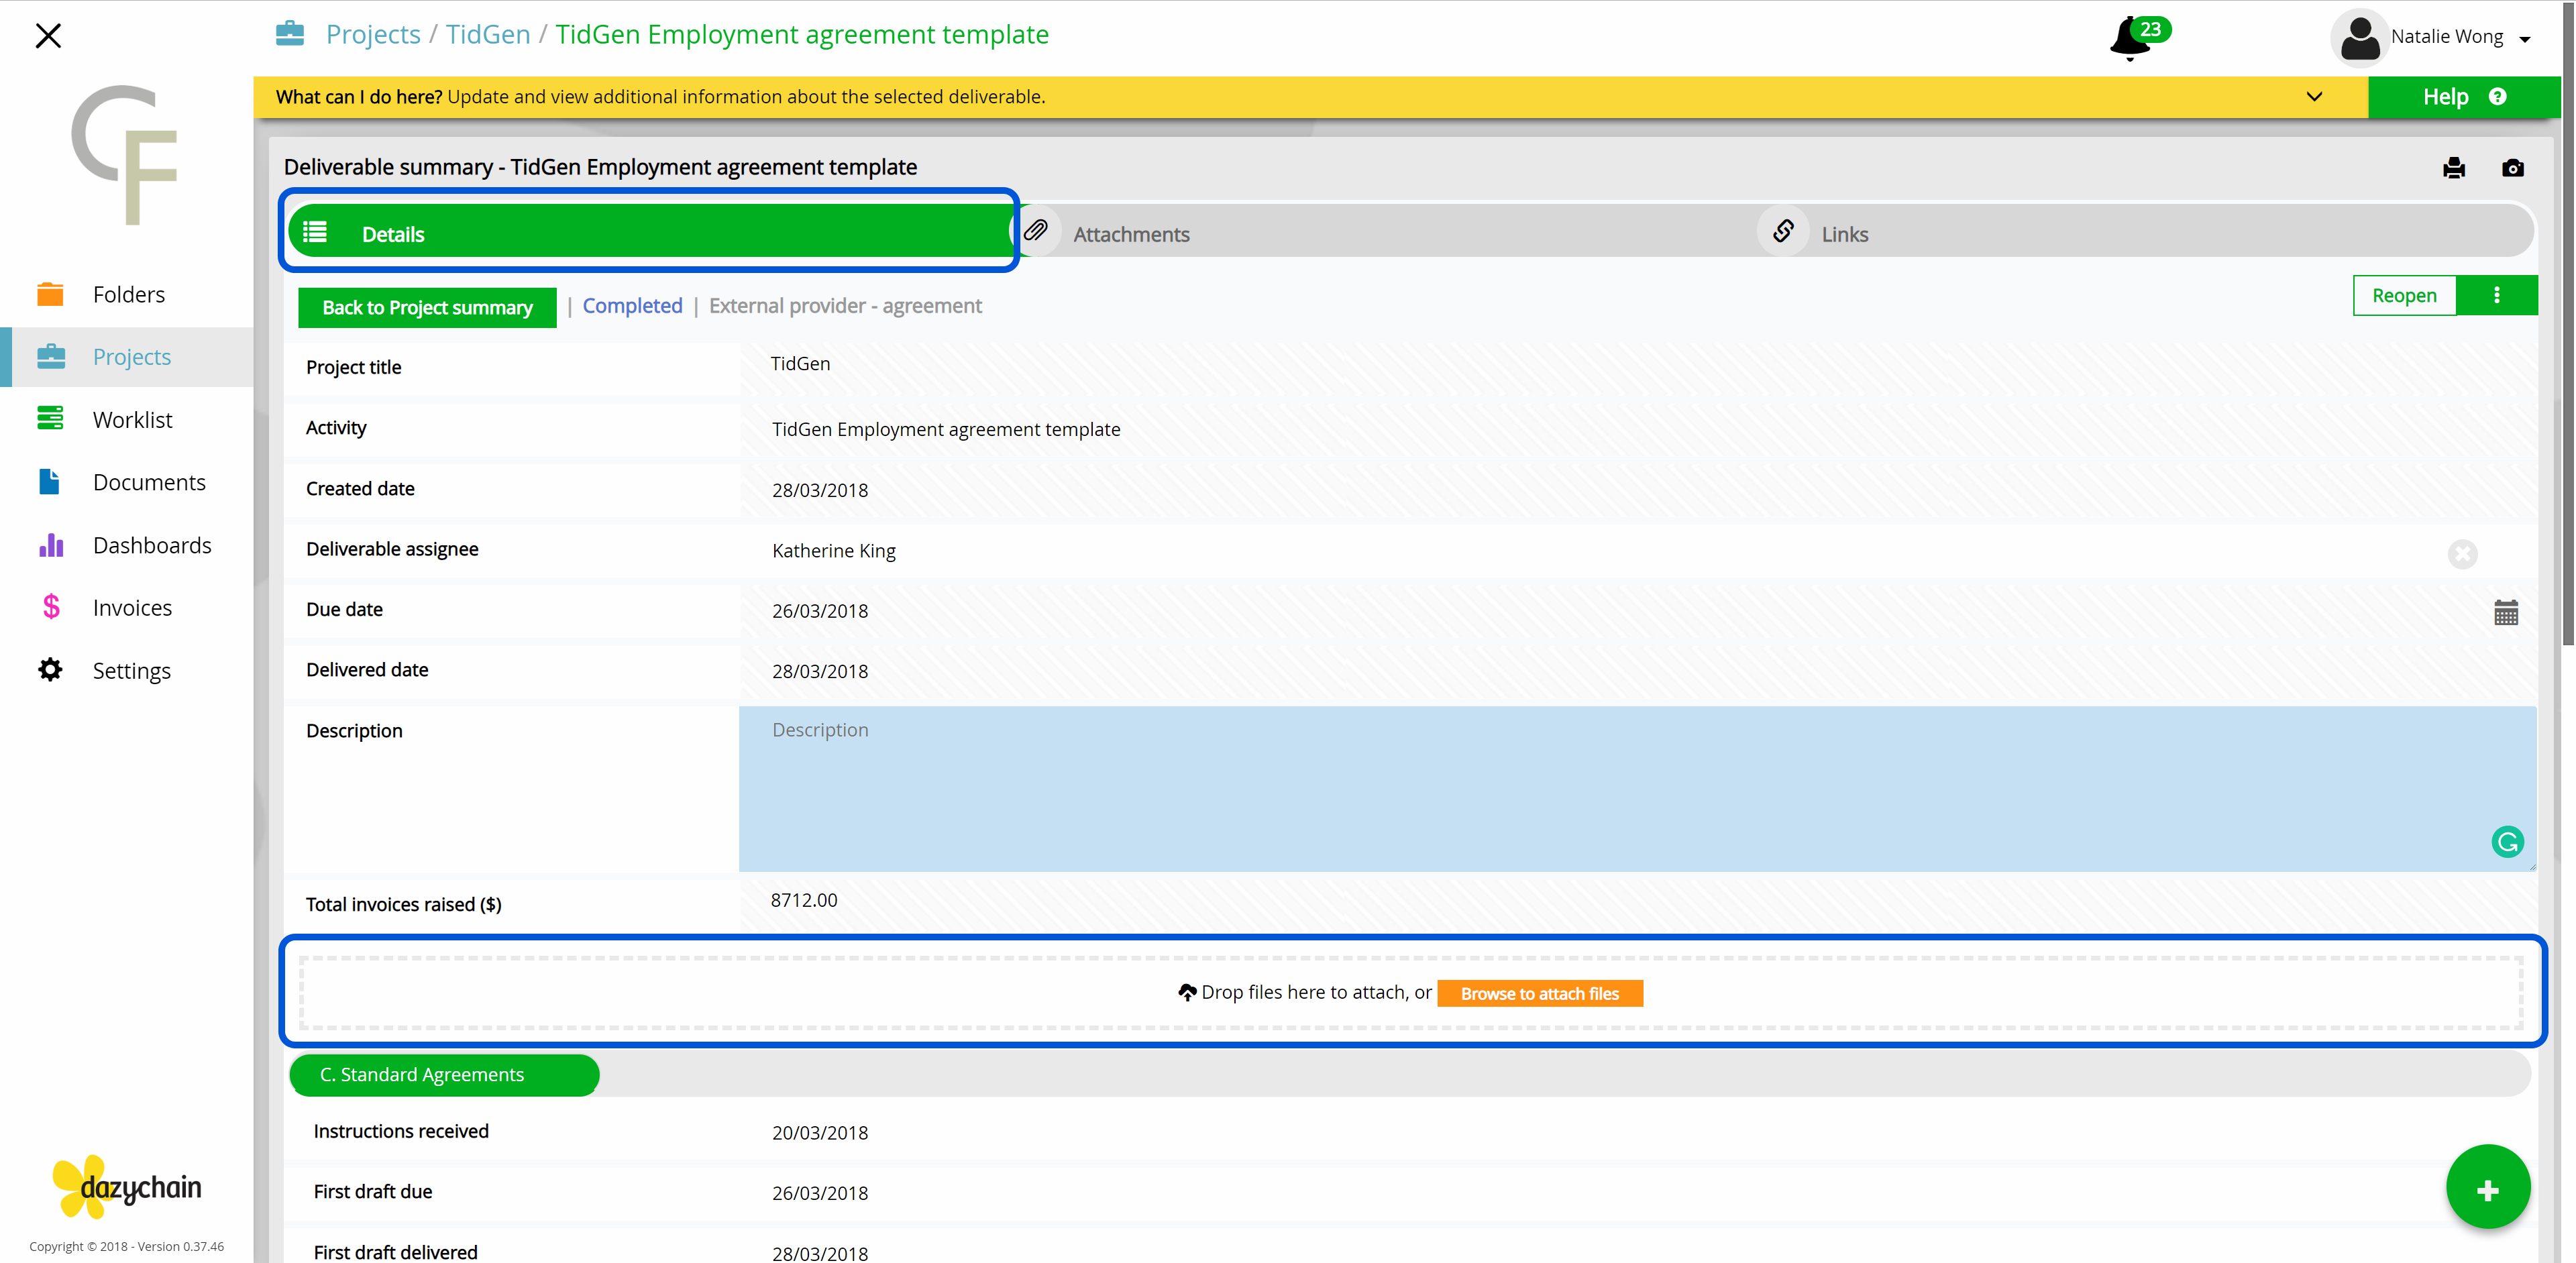Click the CF logo in the sidebar
2576x1263 pixels.
pyautogui.click(x=125, y=155)
